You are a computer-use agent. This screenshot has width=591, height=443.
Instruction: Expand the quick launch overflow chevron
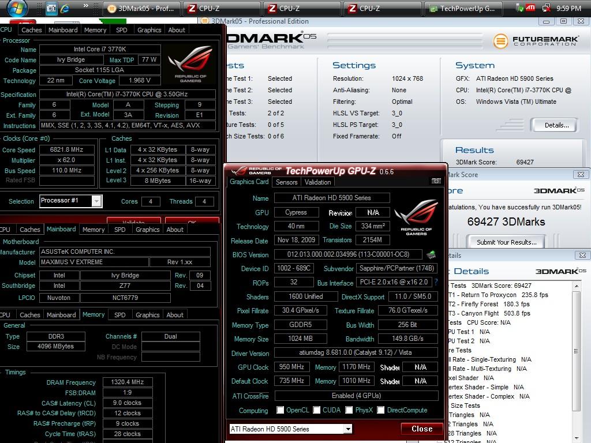coord(86,6)
